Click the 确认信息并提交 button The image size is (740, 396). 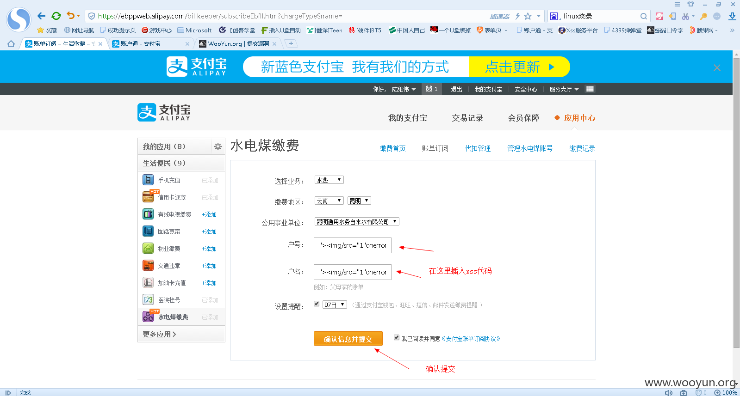tap(348, 339)
